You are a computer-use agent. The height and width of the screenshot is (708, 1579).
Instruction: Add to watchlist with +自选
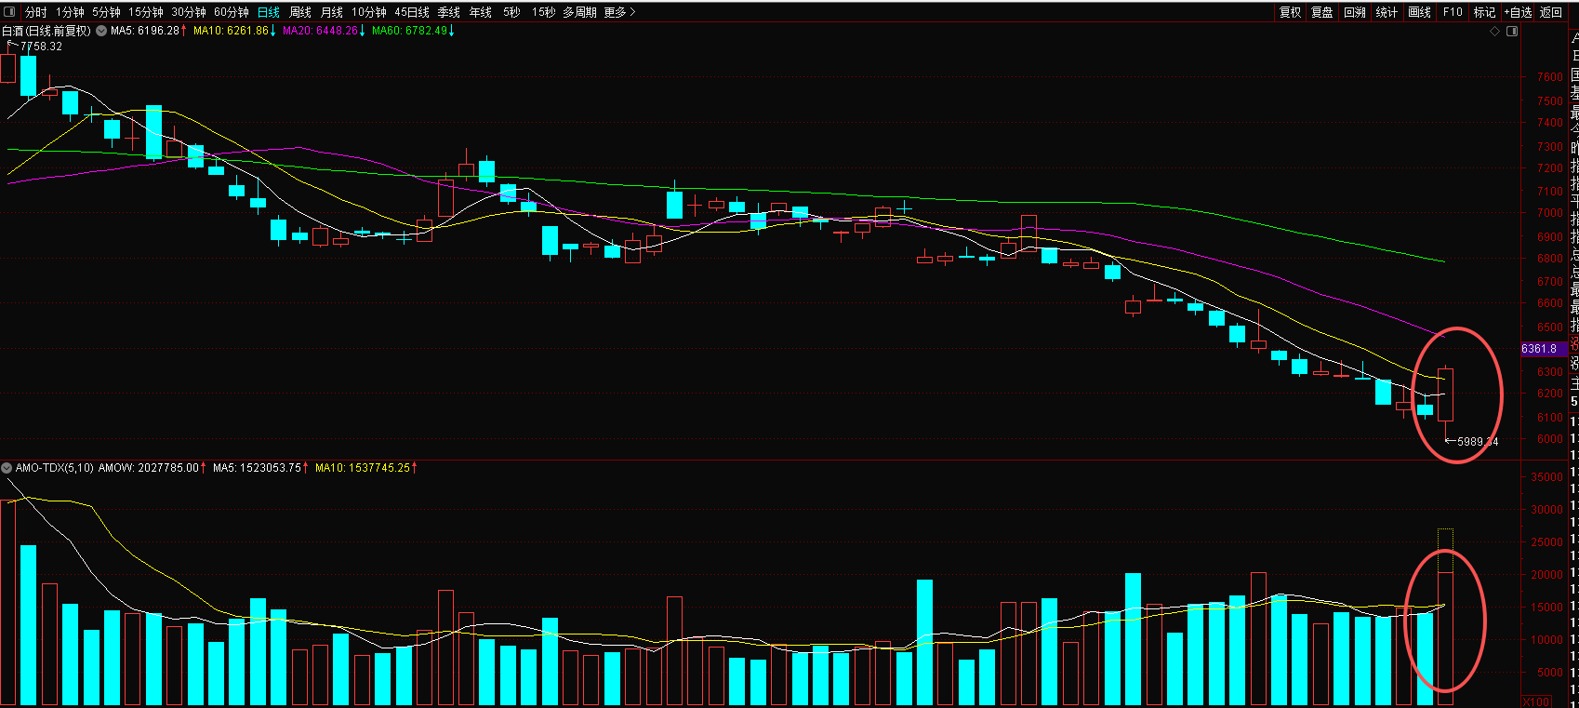tap(1518, 12)
